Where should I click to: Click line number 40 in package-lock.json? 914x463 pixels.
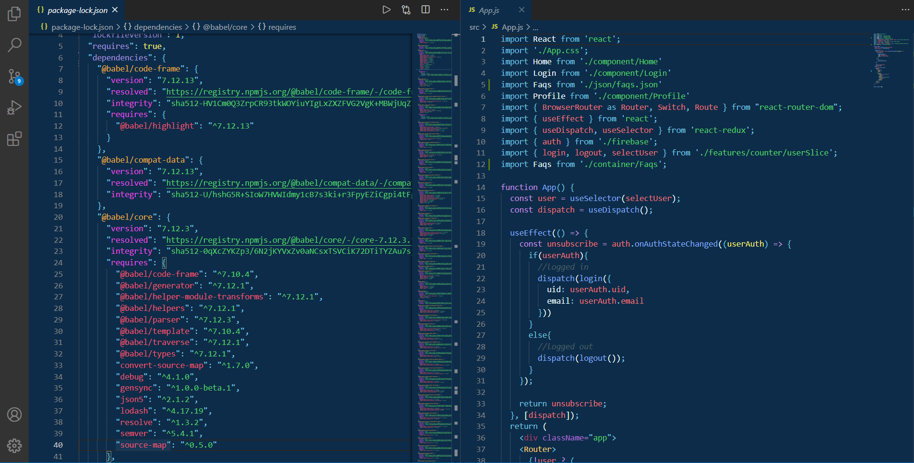coord(58,445)
